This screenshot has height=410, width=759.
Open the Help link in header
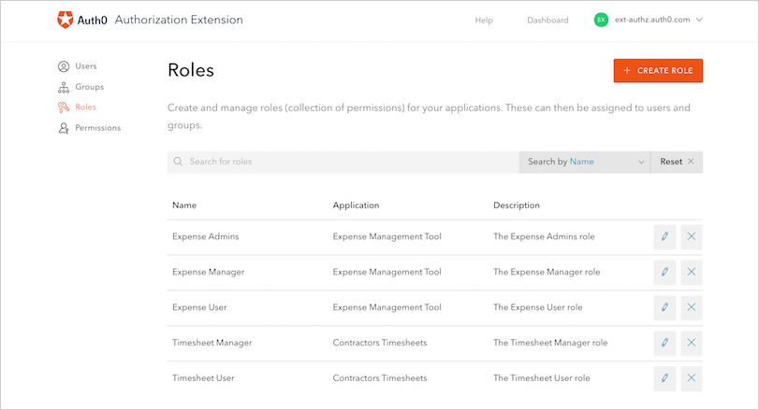[x=484, y=20]
